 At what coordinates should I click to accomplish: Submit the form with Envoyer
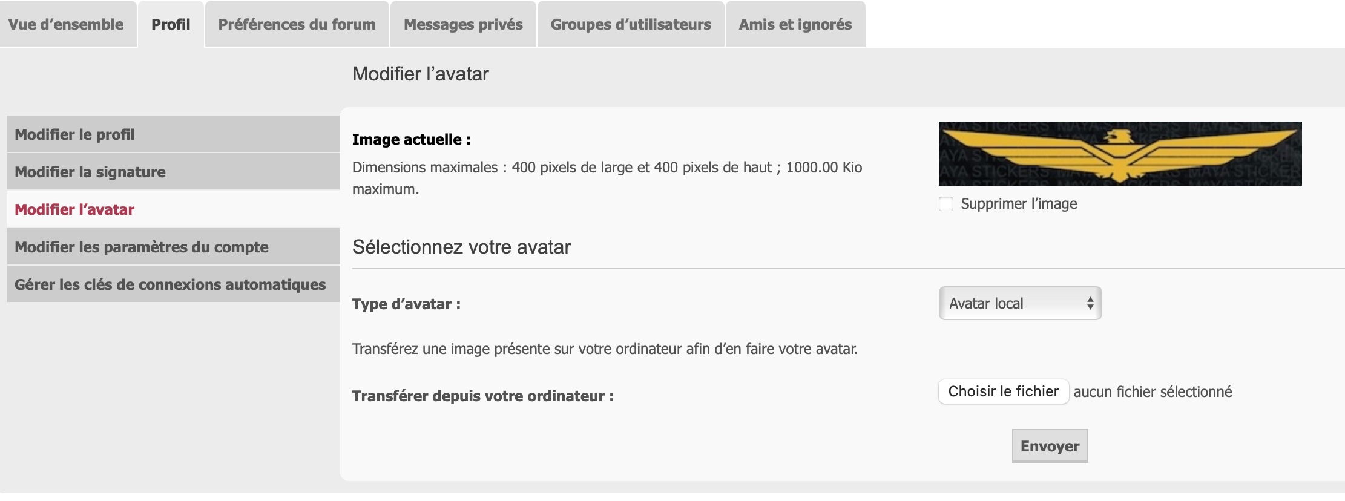tap(1050, 446)
